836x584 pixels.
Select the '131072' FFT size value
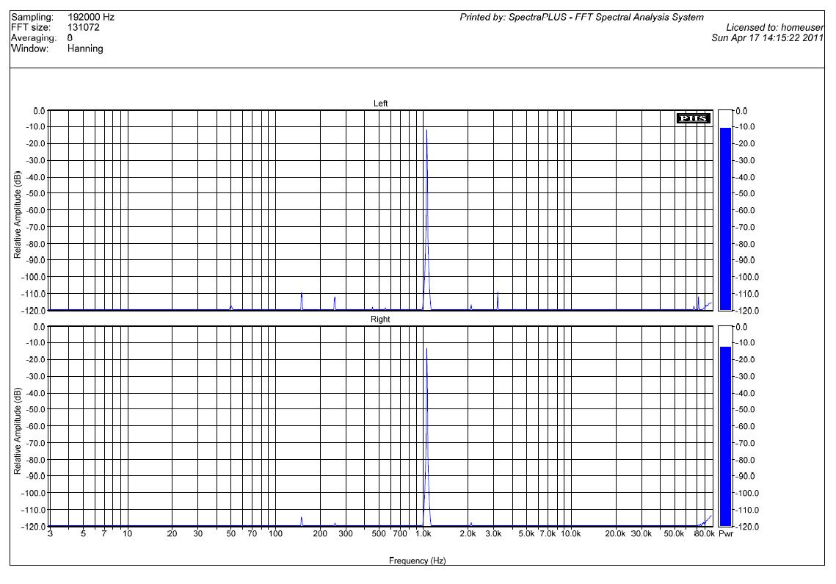tap(83, 27)
